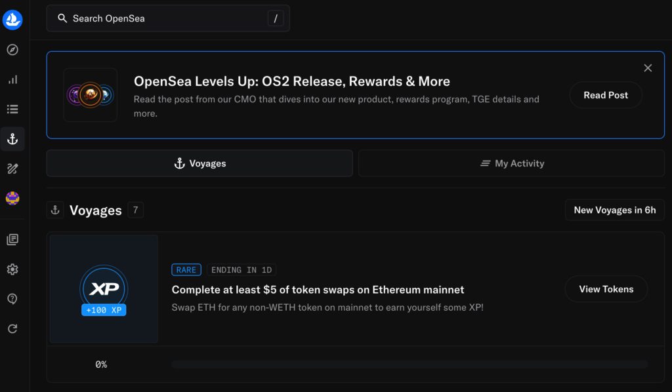Click the OpenSea ship logo
Image resolution: width=672 pixels, height=392 pixels.
[12, 20]
